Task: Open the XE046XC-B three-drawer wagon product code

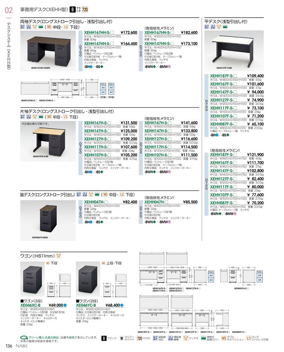Action: coord(32,305)
